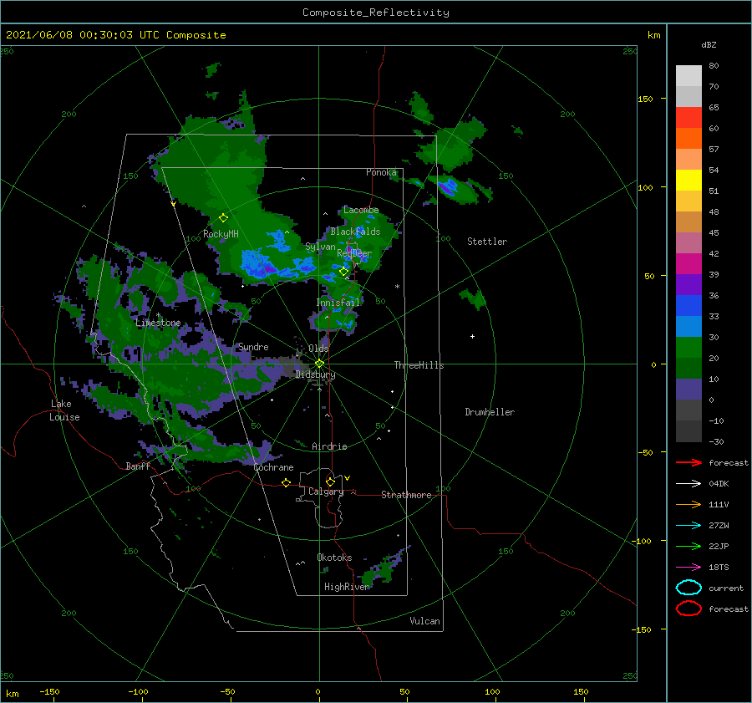The height and width of the screenshot is (703, 752).
Task: Click the yellow diamond marker at radar center
Action: click(319, 364)
